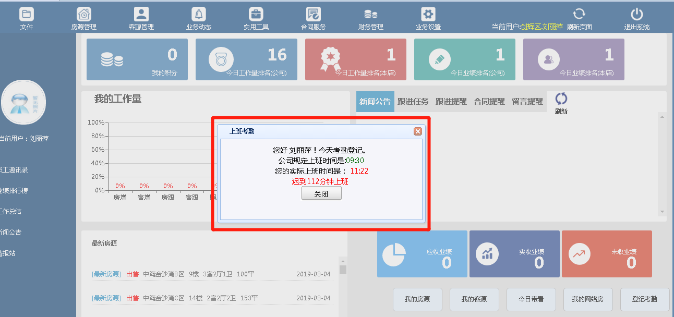Image resolution: width=674 pixels, height=317 pixels.
Task: Click the 我的房源 button
Action: [417, 299]
